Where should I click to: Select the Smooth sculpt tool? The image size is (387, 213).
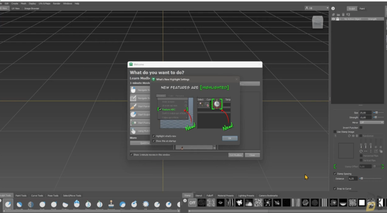point(19,204)
